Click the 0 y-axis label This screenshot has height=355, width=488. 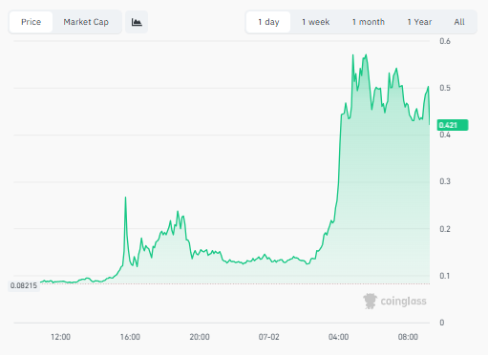click(442, 323)
